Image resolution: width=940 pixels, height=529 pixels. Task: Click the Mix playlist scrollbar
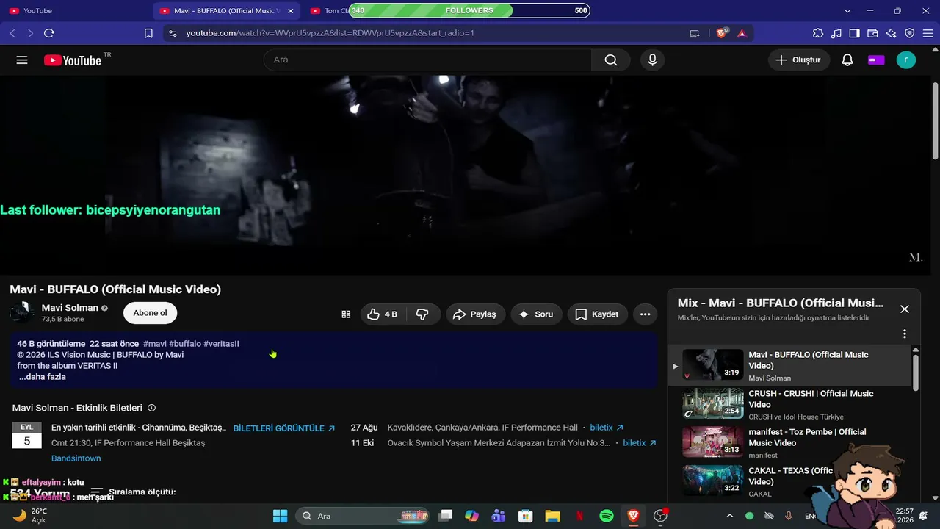pos(916,373)
